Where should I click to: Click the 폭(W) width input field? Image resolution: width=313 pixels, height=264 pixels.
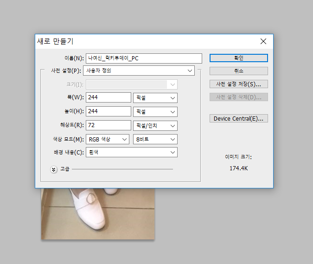(x=109, y=97)
